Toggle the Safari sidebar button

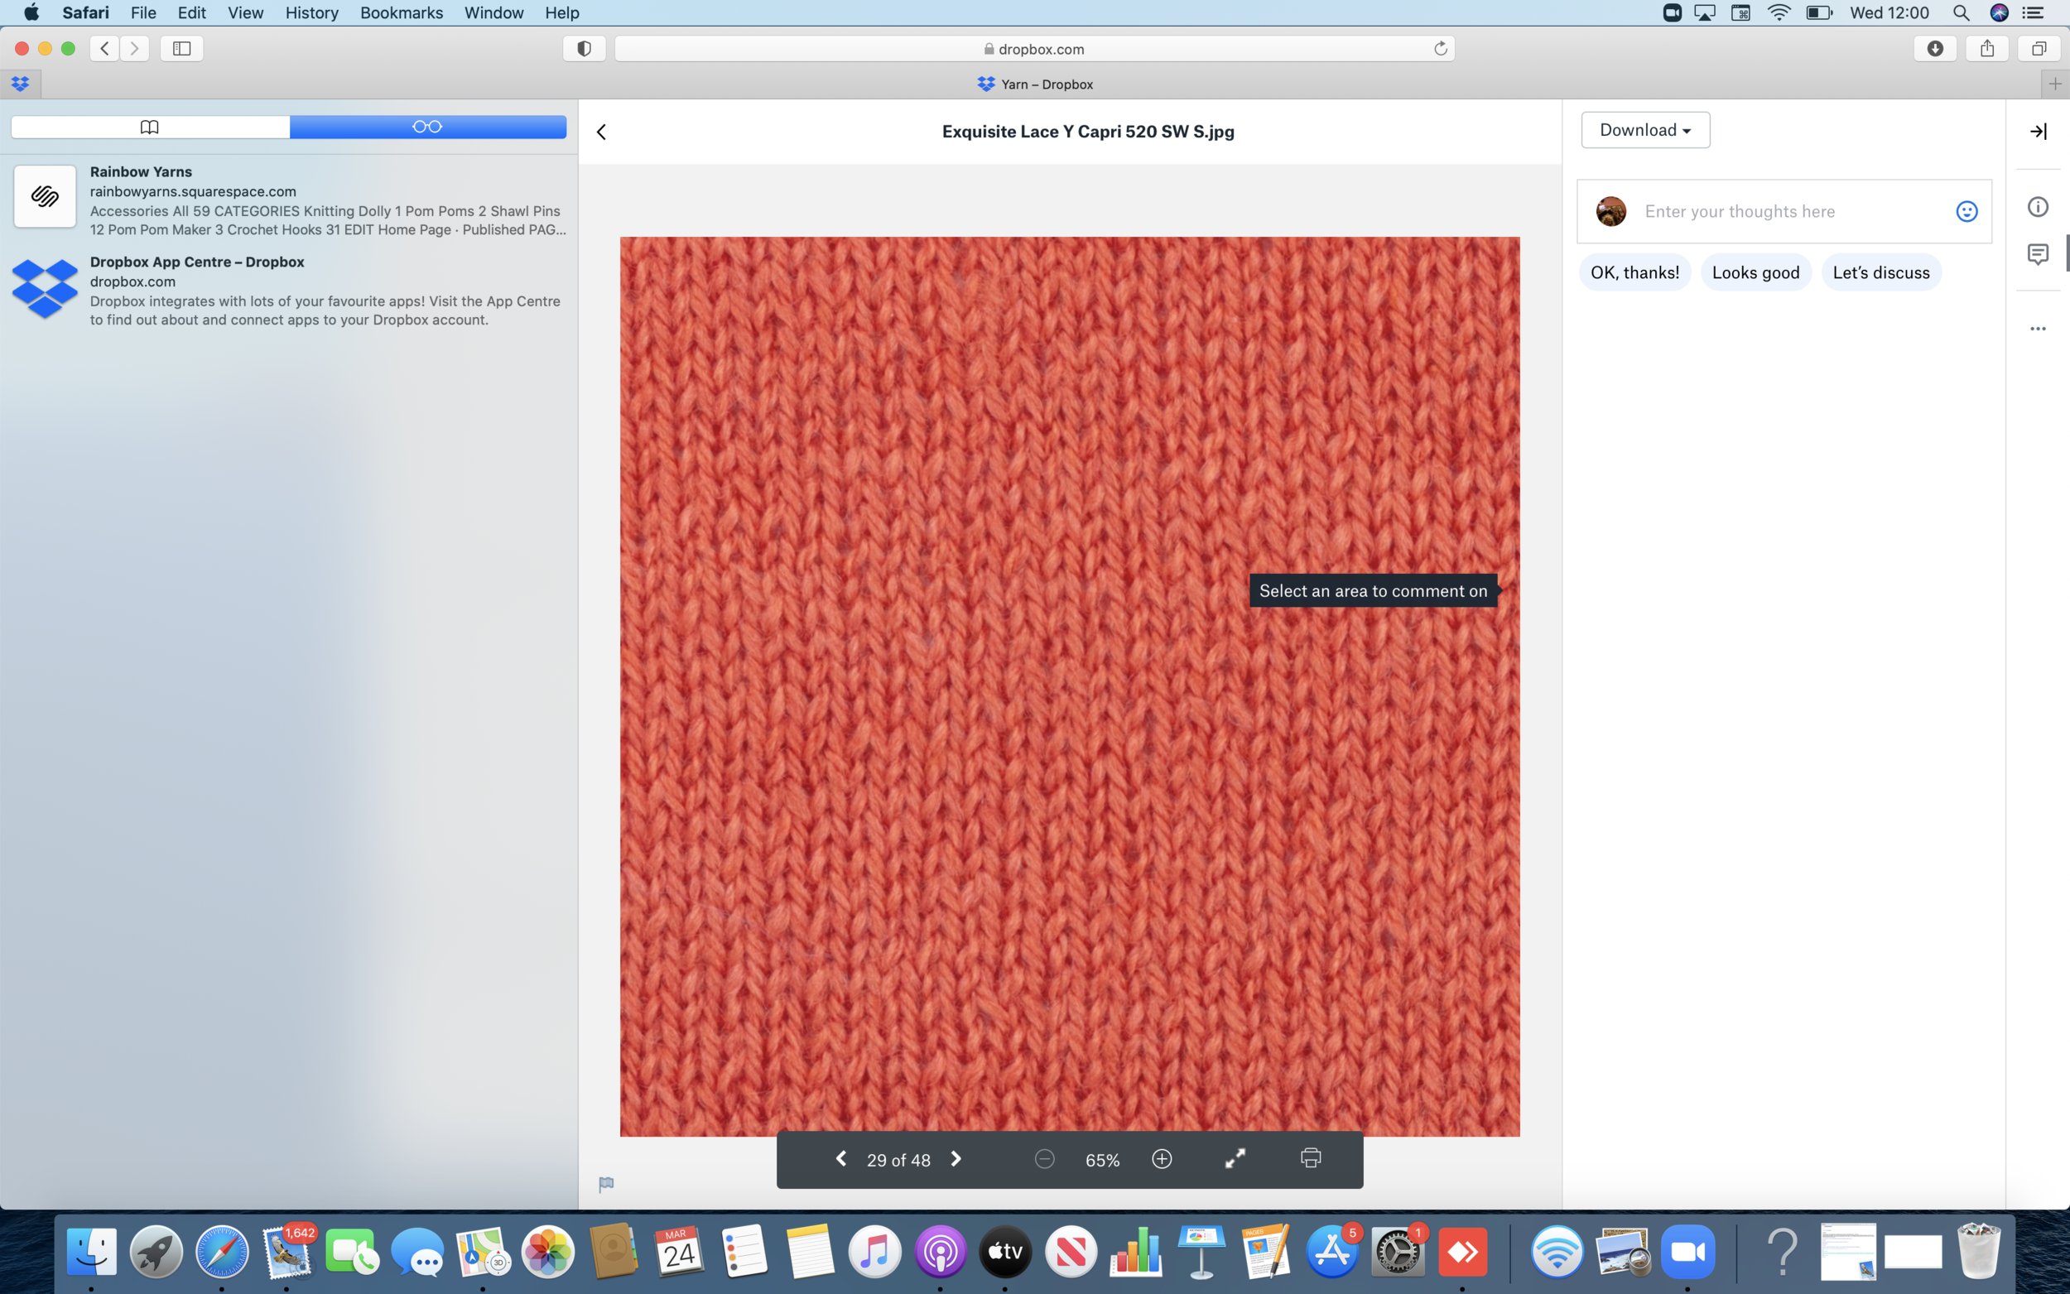(181, 49)
